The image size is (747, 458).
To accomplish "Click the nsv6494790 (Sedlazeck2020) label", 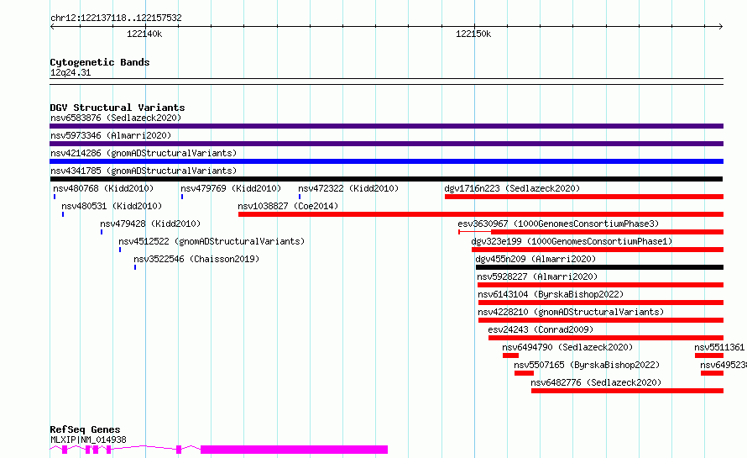I will click(x=567, y=347).
